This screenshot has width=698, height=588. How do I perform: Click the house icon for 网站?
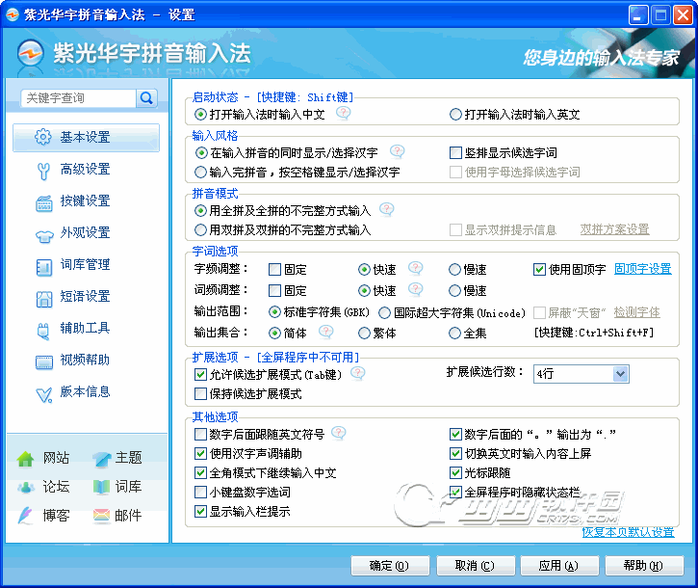[26, 459]
